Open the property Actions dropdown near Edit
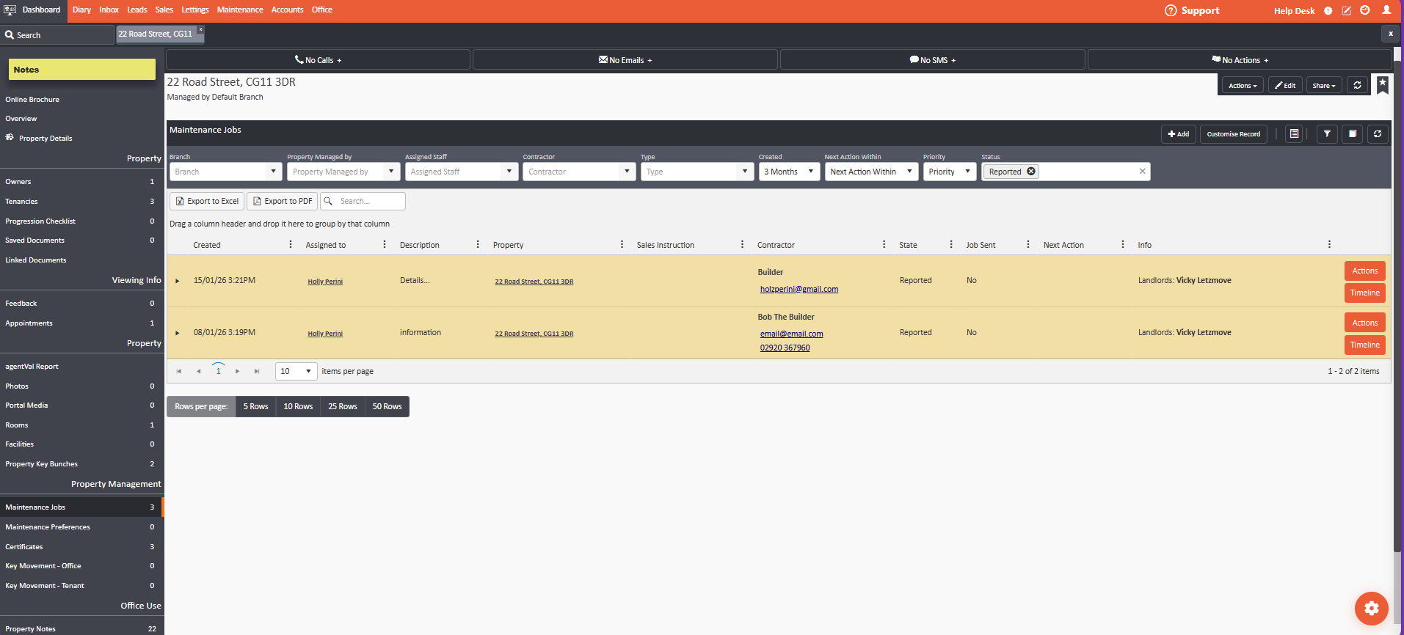Viewport: 1404px width, 635px height. [x=1242, y=86]
